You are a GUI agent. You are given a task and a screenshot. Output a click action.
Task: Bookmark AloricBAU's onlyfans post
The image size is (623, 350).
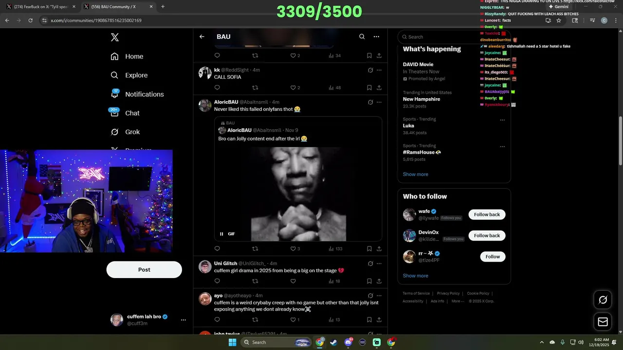click(x=369, y=248)
